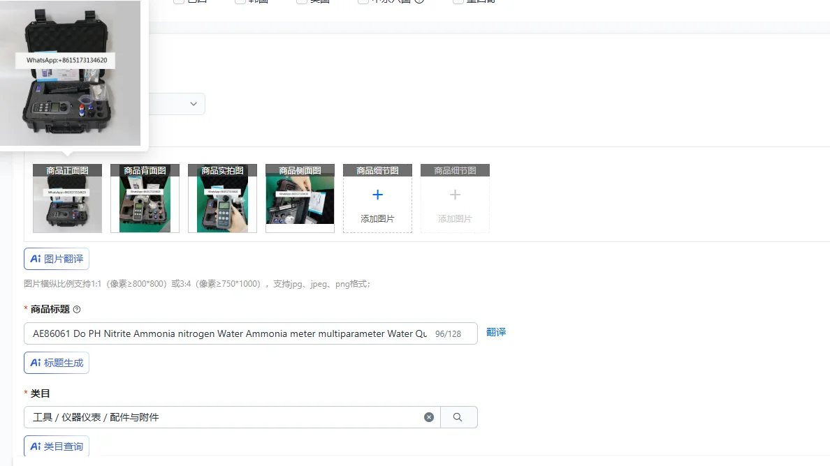Select the 商品实拍图 thumbnail

tap(222, 198)
